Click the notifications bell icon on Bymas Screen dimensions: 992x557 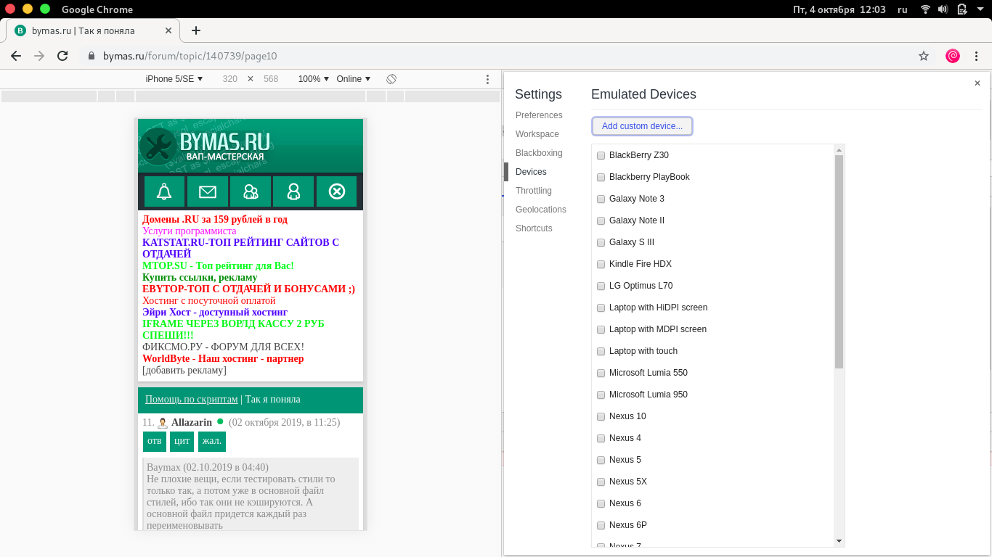[x=164, y=191]
